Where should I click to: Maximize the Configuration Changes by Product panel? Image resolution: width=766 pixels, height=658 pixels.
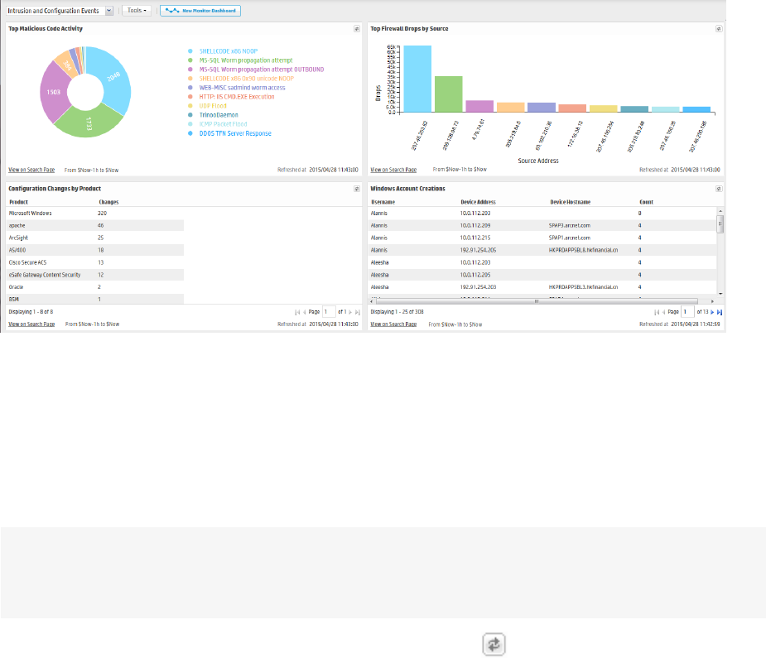pos(357,189)
